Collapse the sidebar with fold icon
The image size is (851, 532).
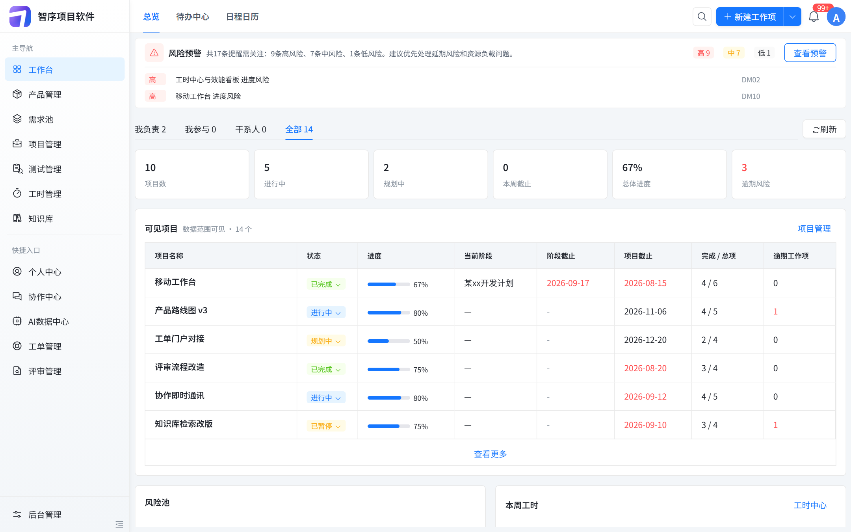[x=119, y=524]
